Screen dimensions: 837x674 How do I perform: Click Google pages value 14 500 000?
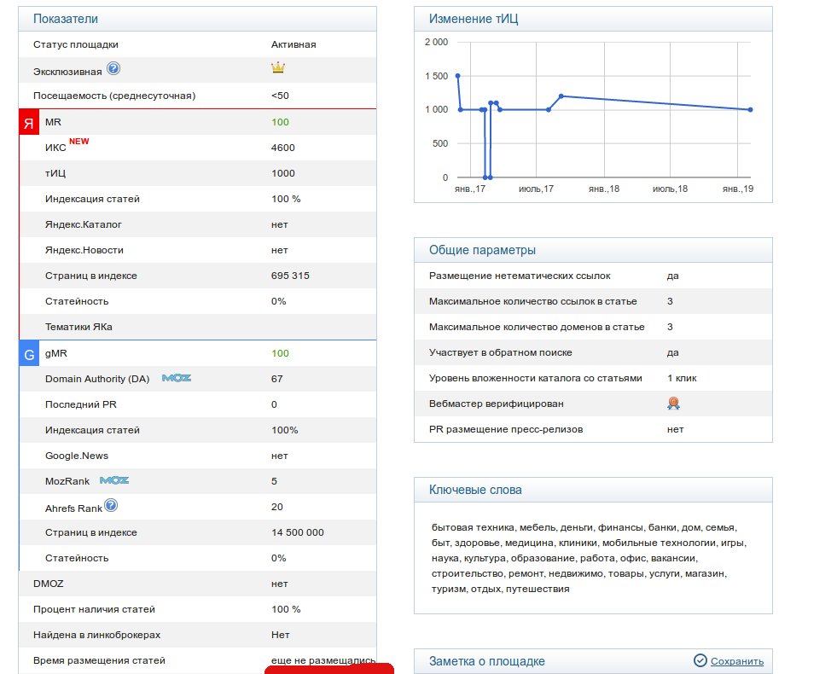point(297,532)
